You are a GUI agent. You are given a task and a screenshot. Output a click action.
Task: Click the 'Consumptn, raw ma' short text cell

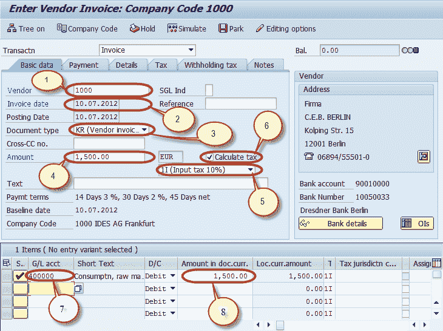[108, 276]
